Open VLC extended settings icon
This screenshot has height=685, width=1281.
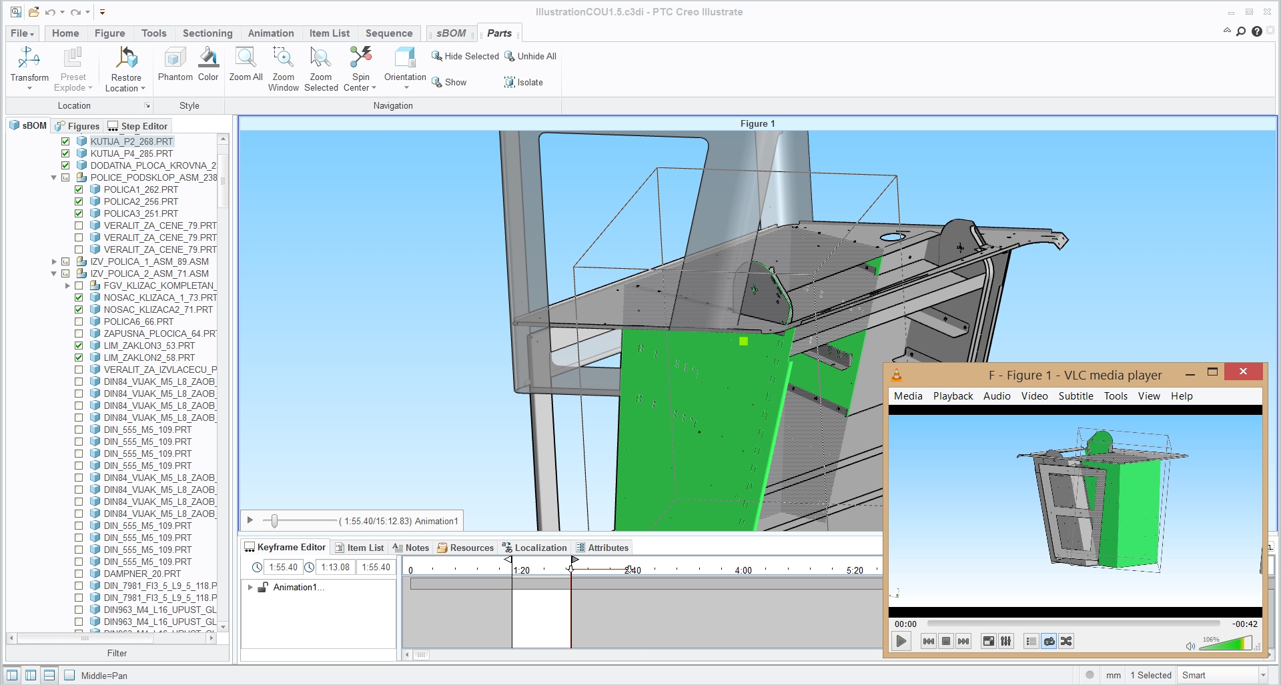(1006, 642)
